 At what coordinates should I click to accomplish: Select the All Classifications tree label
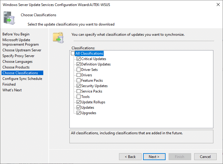89,53
